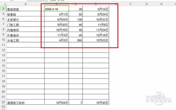Screen dimensions: 176x110
Task: Click end date cell 11月24日
Action: [96, 29]
